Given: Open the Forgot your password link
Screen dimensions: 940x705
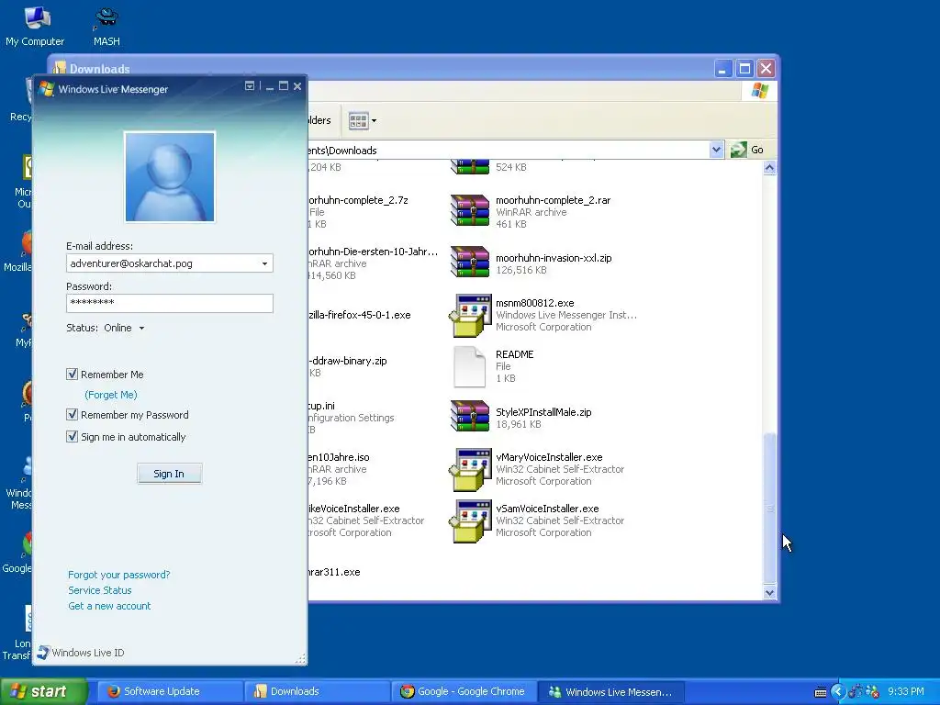Looking at the screenshot, I should 118,575.
